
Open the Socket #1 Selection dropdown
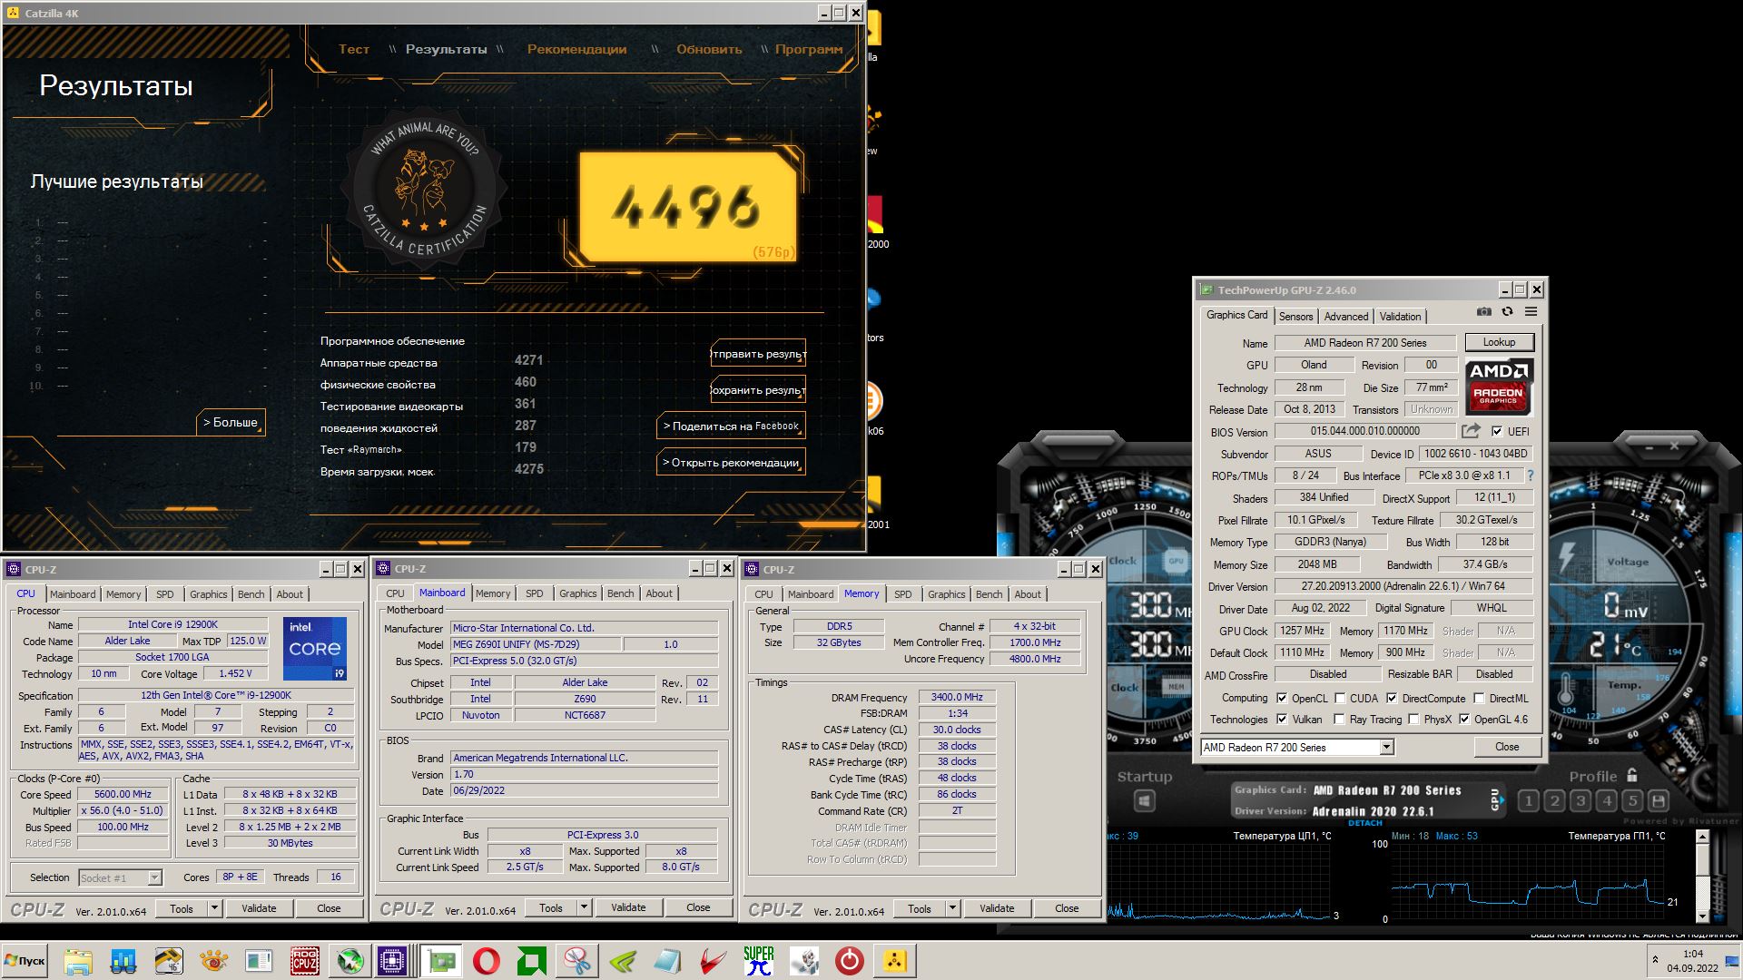click(154, 877)
